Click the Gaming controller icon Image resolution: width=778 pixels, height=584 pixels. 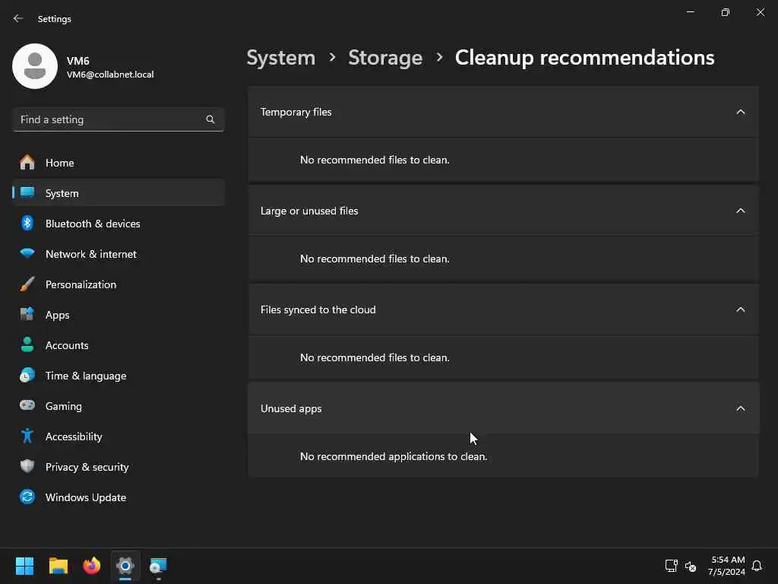tap(27, 406)
